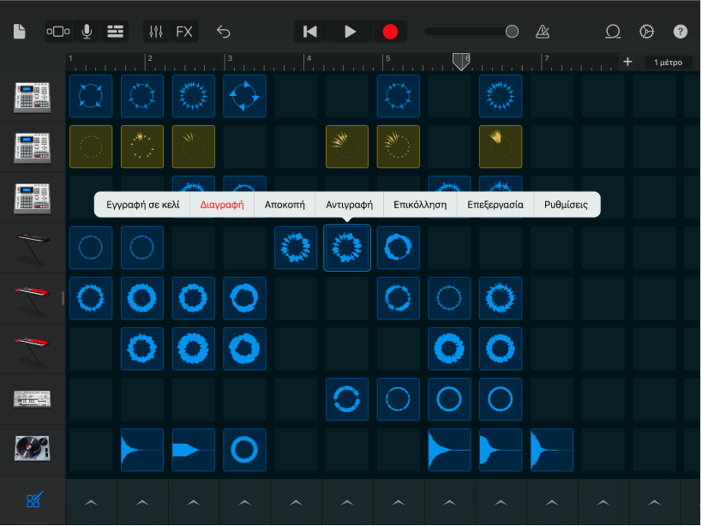The image size is (702, 526).
Task: Toggle the FX panel
Action: (x=184, y=32)
